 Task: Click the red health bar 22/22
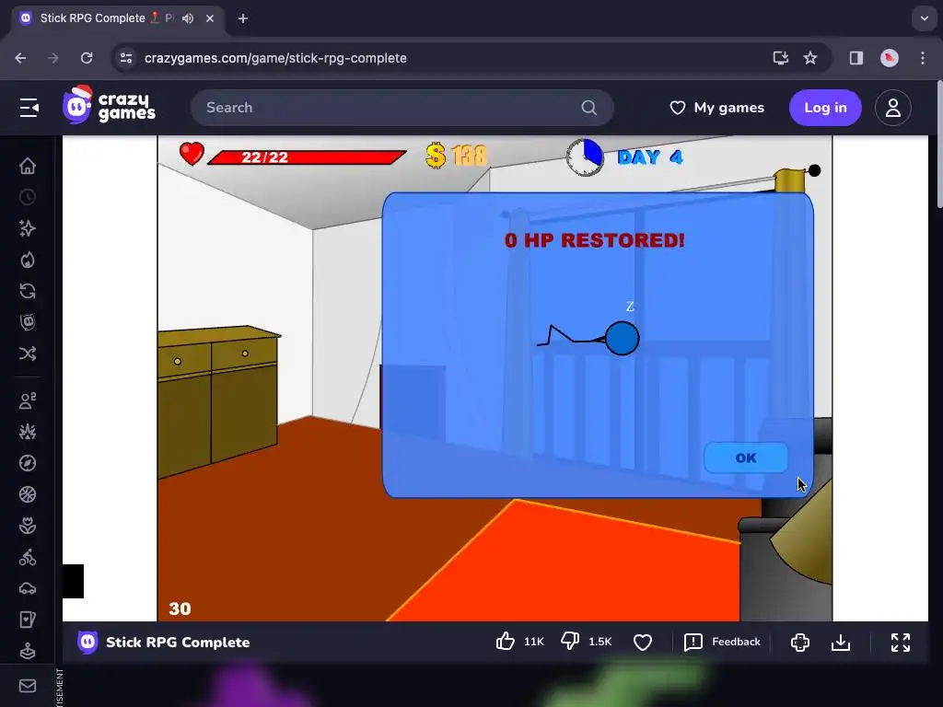(x=307, y=157)
